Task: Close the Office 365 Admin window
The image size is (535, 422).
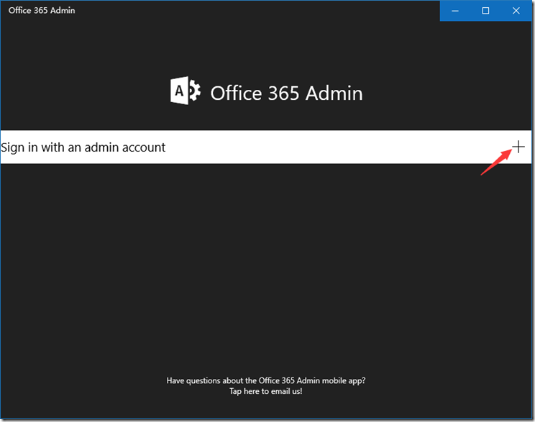Action: point(516,11)
